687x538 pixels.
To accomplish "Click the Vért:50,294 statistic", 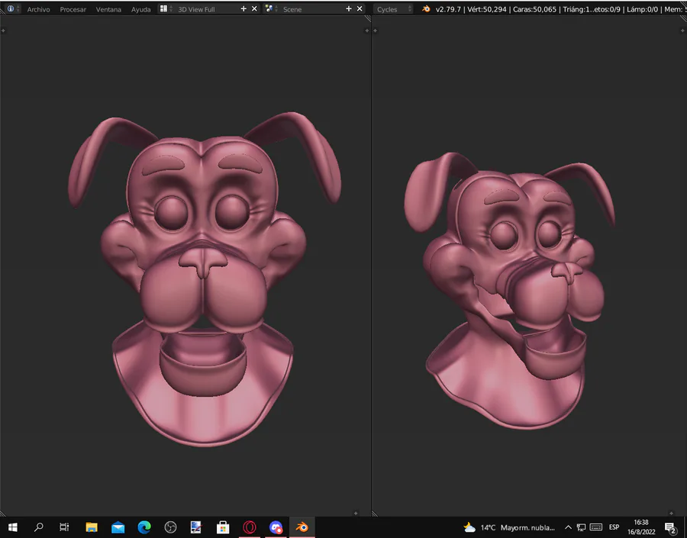I will pyautogui.click(x=487, y=9).
